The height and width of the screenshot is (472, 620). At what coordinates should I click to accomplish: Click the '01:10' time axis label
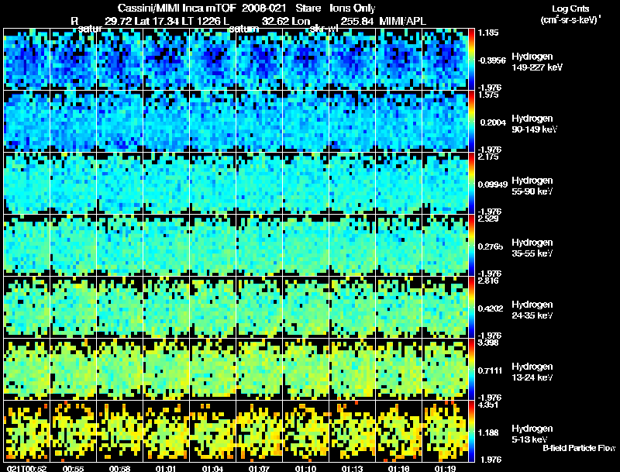[x=305, y=468]
